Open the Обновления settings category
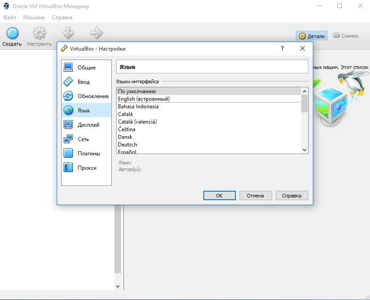 pos(86,96)
